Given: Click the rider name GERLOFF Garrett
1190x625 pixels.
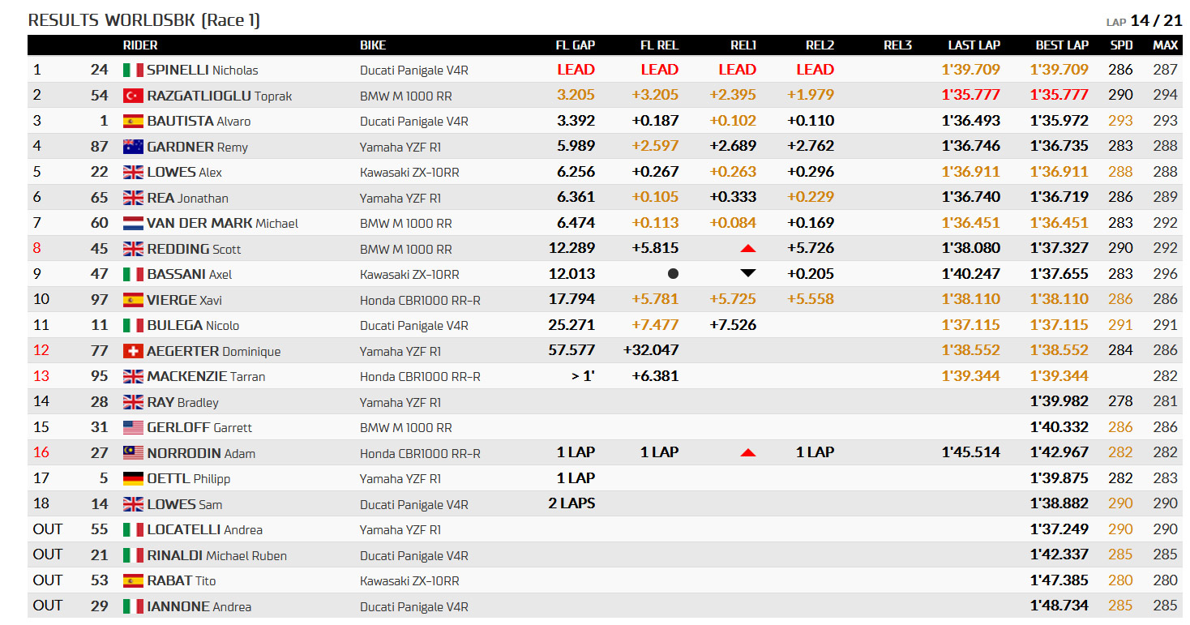Looking at the screenshot, I should (199, 427).
